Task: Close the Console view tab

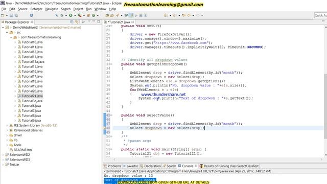Action: click(x=196, y=166)
